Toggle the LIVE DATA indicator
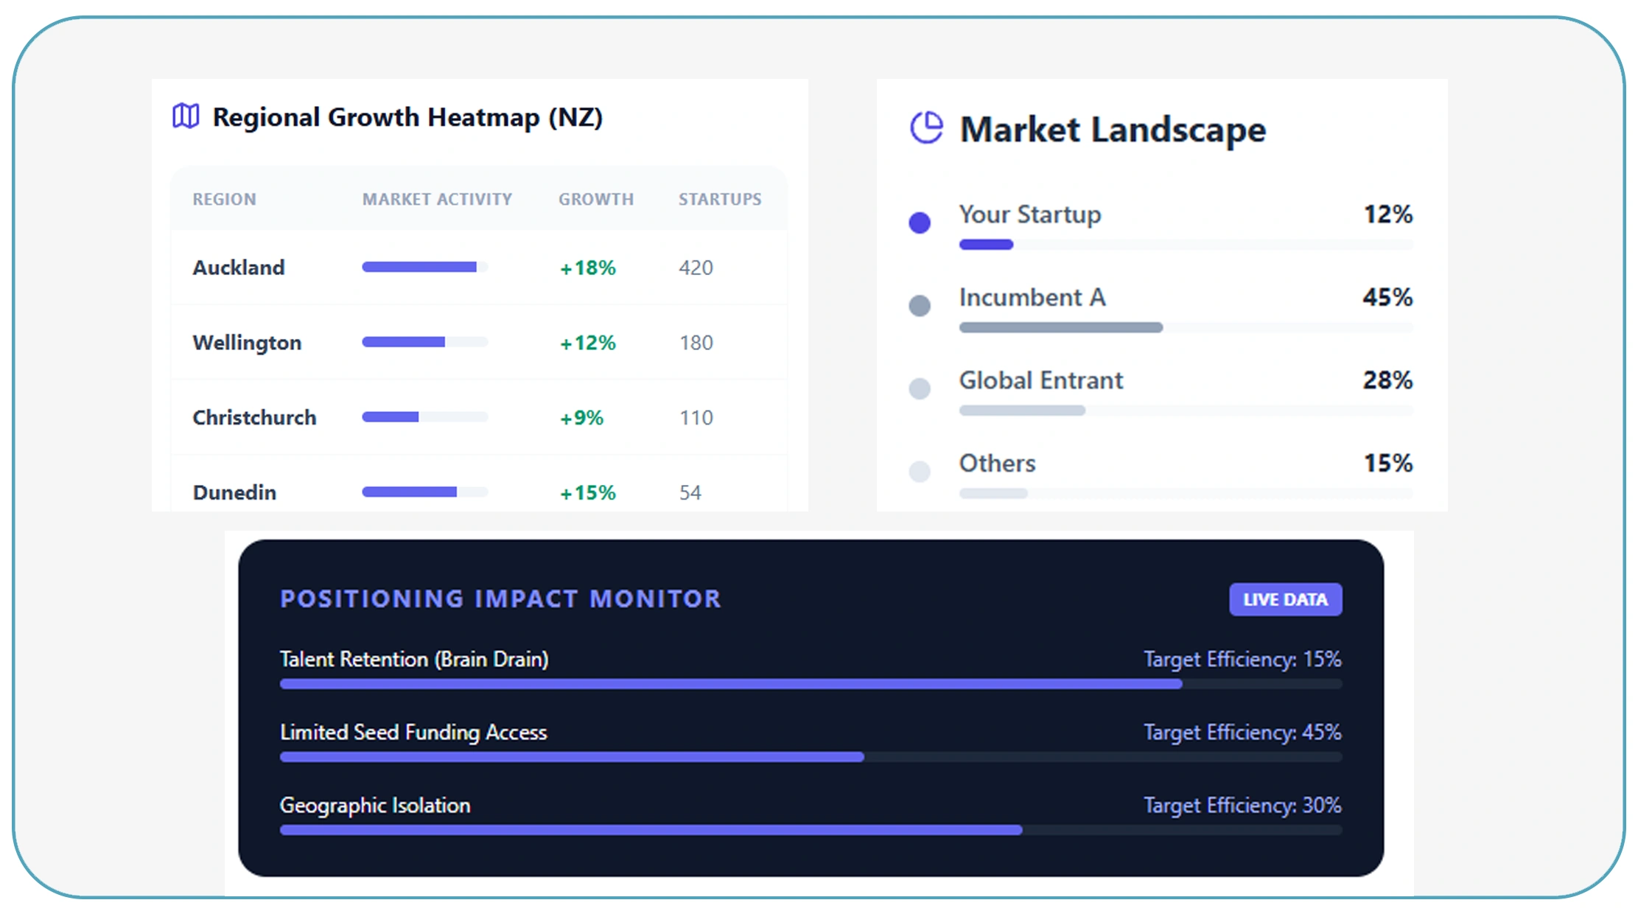 pyautogui.click(x=1286, y=599)
